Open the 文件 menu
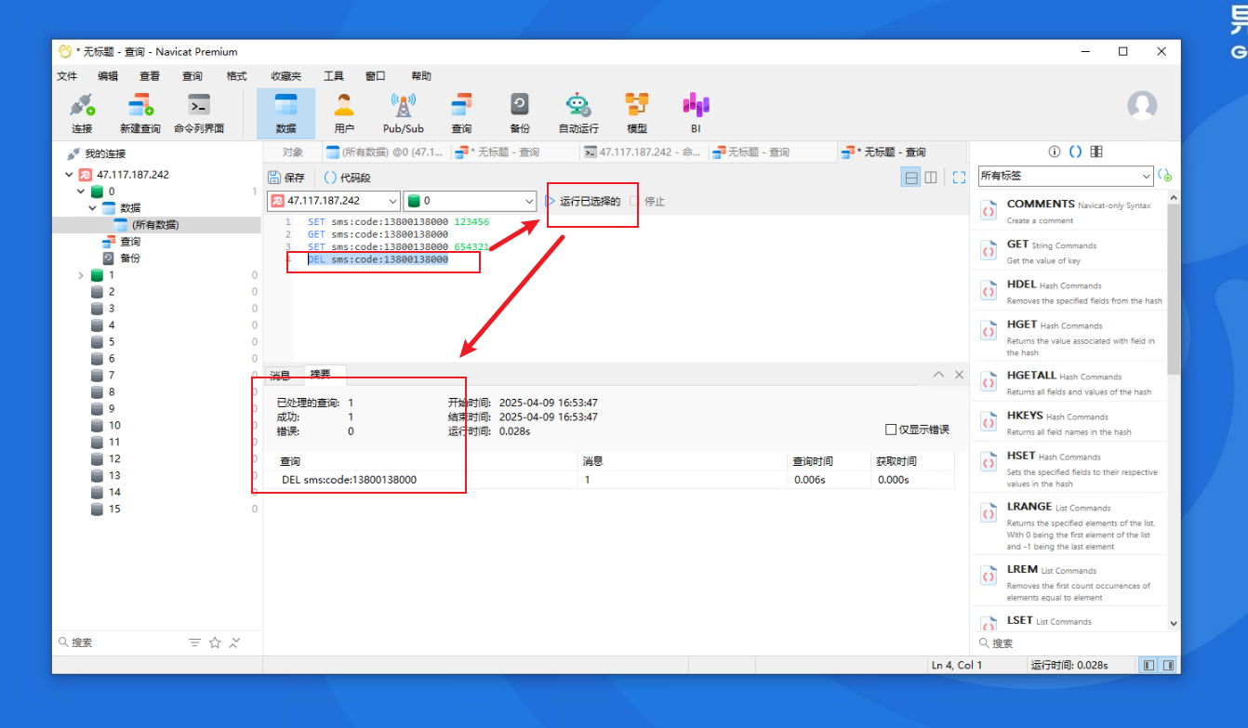Screen dimensions: 1248x728 [x=67, y=76]
